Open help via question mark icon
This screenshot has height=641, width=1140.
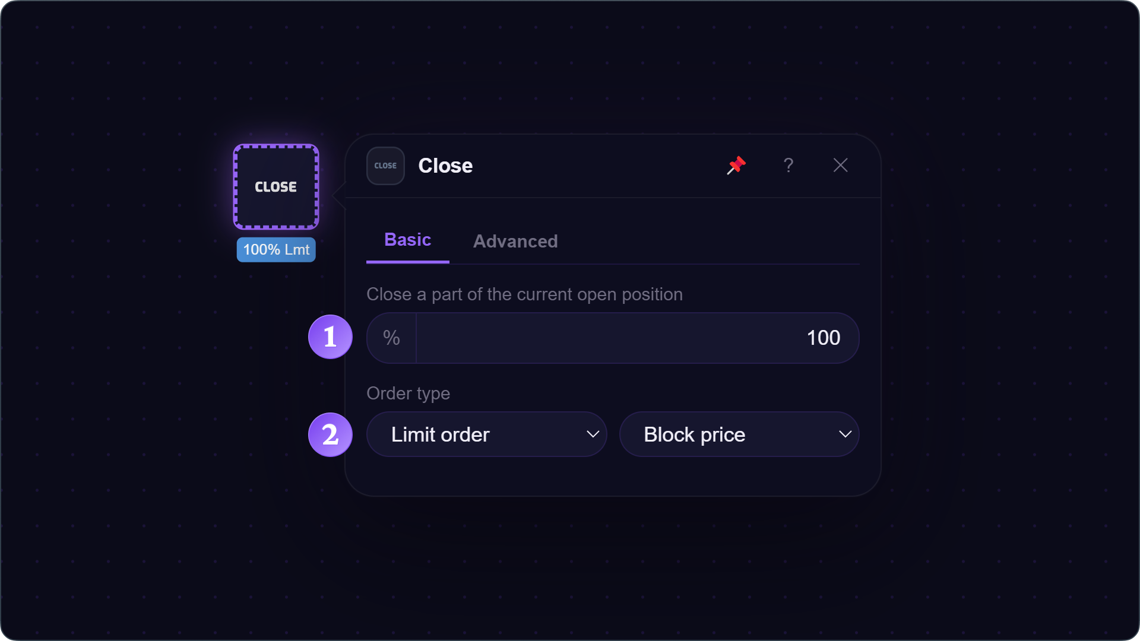point(788,165)
